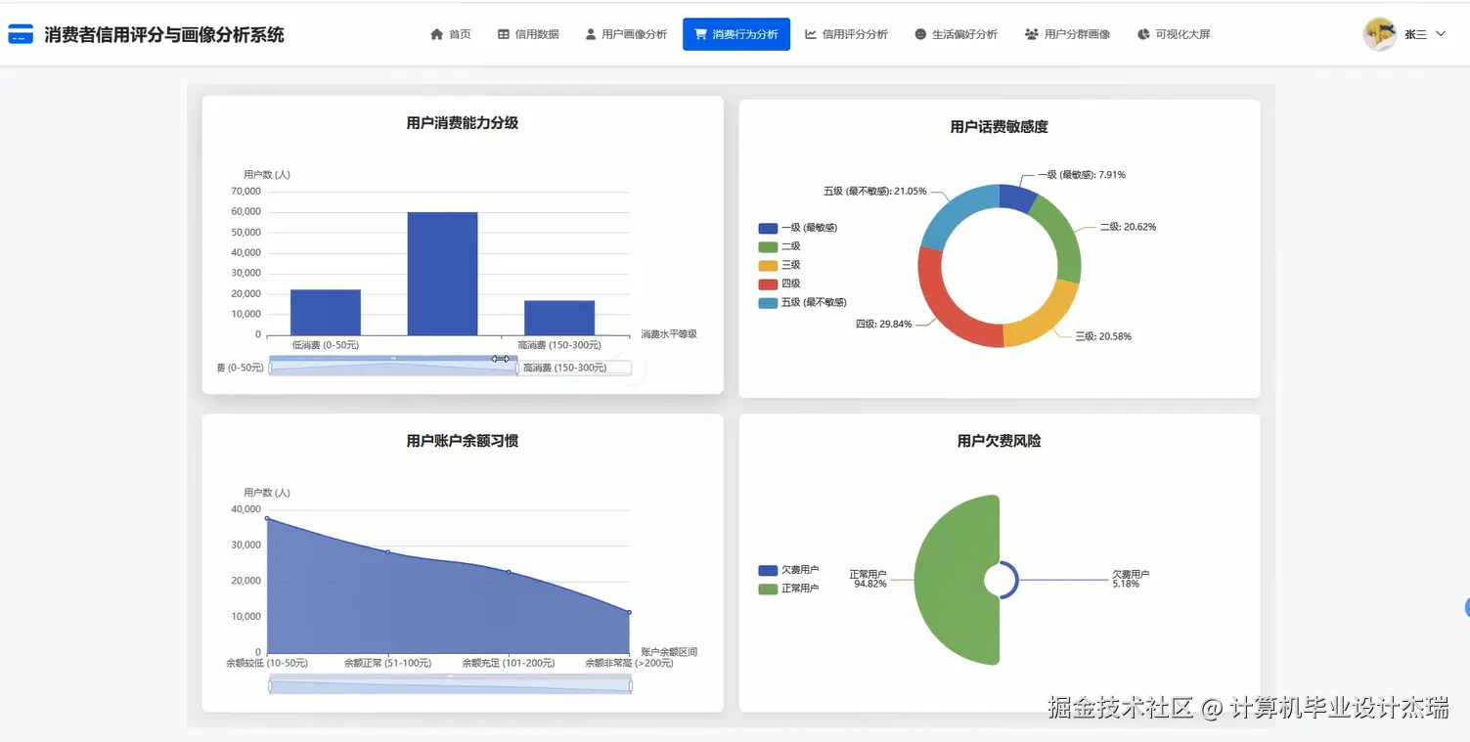This screenshot has height=742, width=1470.
Task: Click the line chart icon beside 信用评分分析
Action: click(811, 34)
